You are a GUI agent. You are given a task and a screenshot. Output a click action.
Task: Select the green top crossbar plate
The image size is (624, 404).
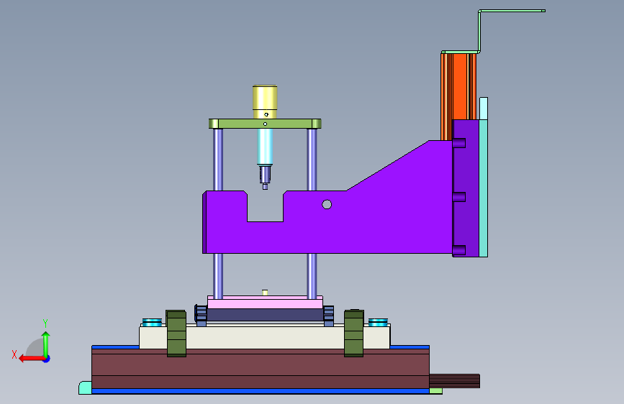[x=265, y=124]
